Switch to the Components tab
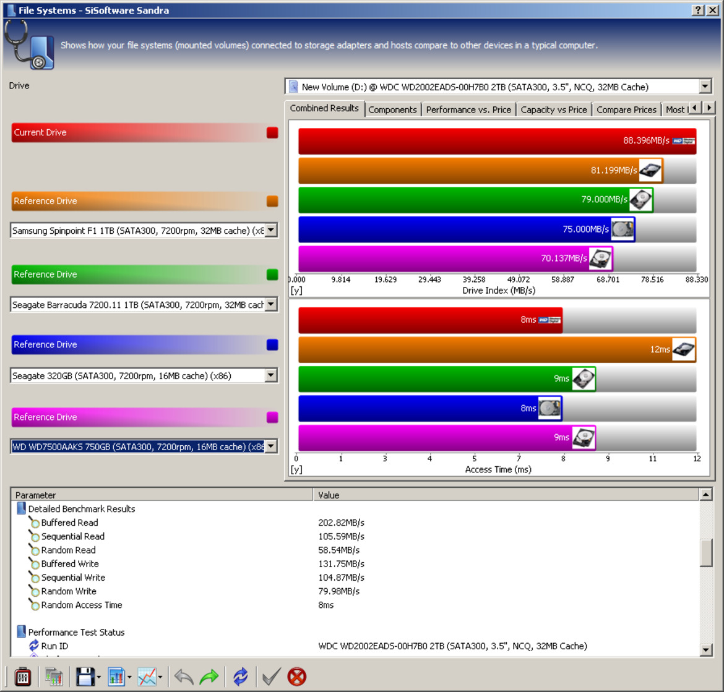Image resolution: width=724 pixels, height=692 pixels. (x=392, y=110)
